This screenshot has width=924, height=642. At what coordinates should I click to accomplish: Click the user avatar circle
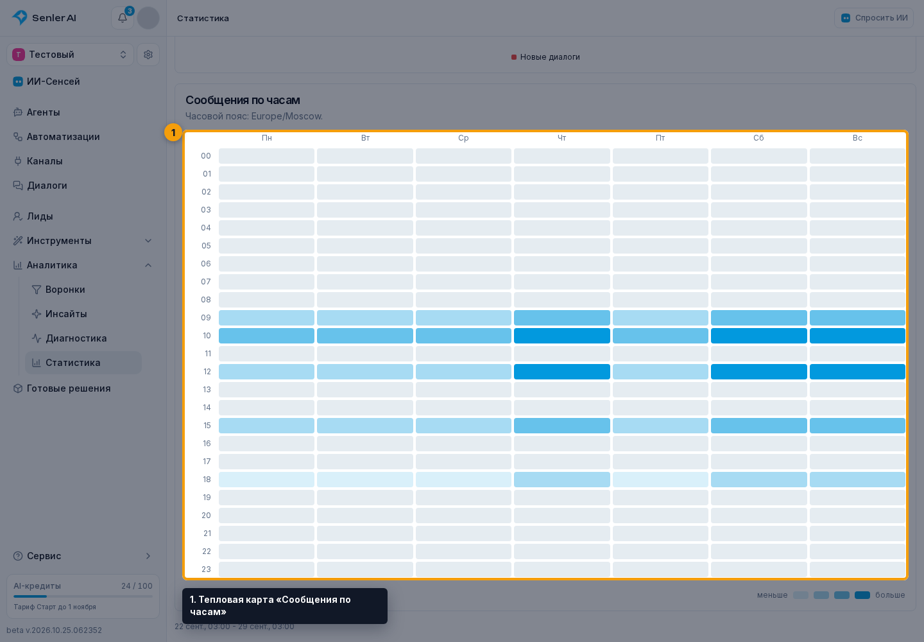(x=148, y=18)
